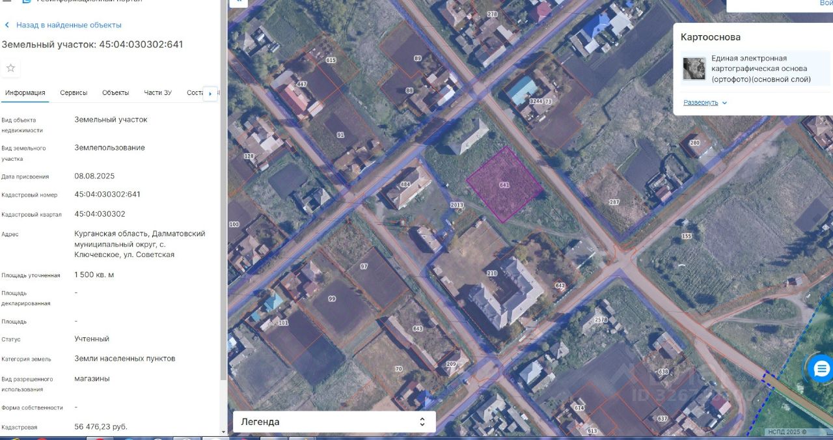Add the parcel to favorites with star
Screen dimensions: 833x440
10,68
